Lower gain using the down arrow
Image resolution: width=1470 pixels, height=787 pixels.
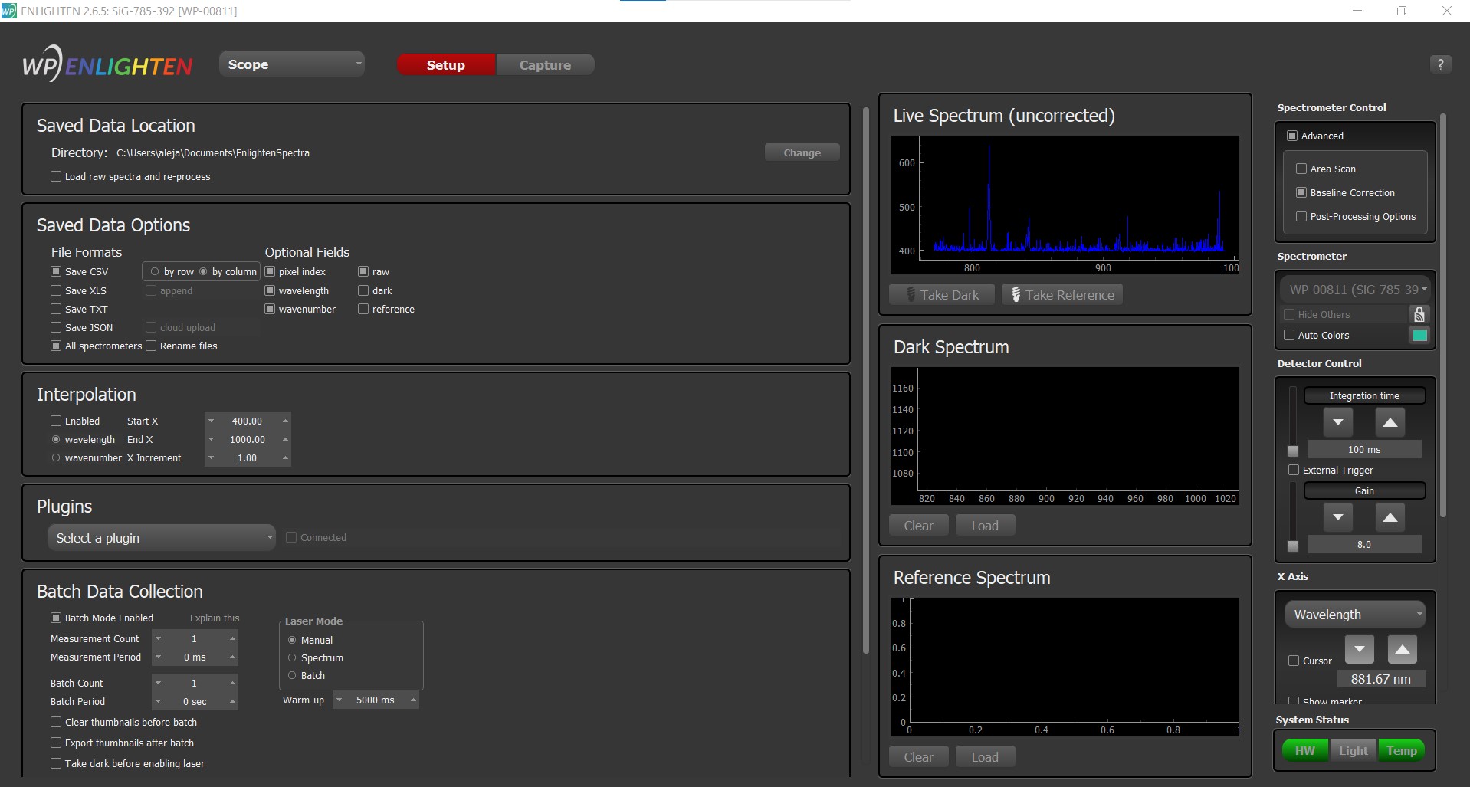point(1337,517)
